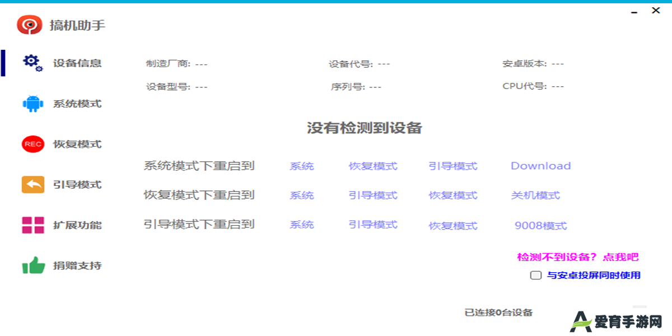672x336 pixels.
Task: Click 恢复模式 in 恢复模式下重启到 row
Action: point(453,195)
